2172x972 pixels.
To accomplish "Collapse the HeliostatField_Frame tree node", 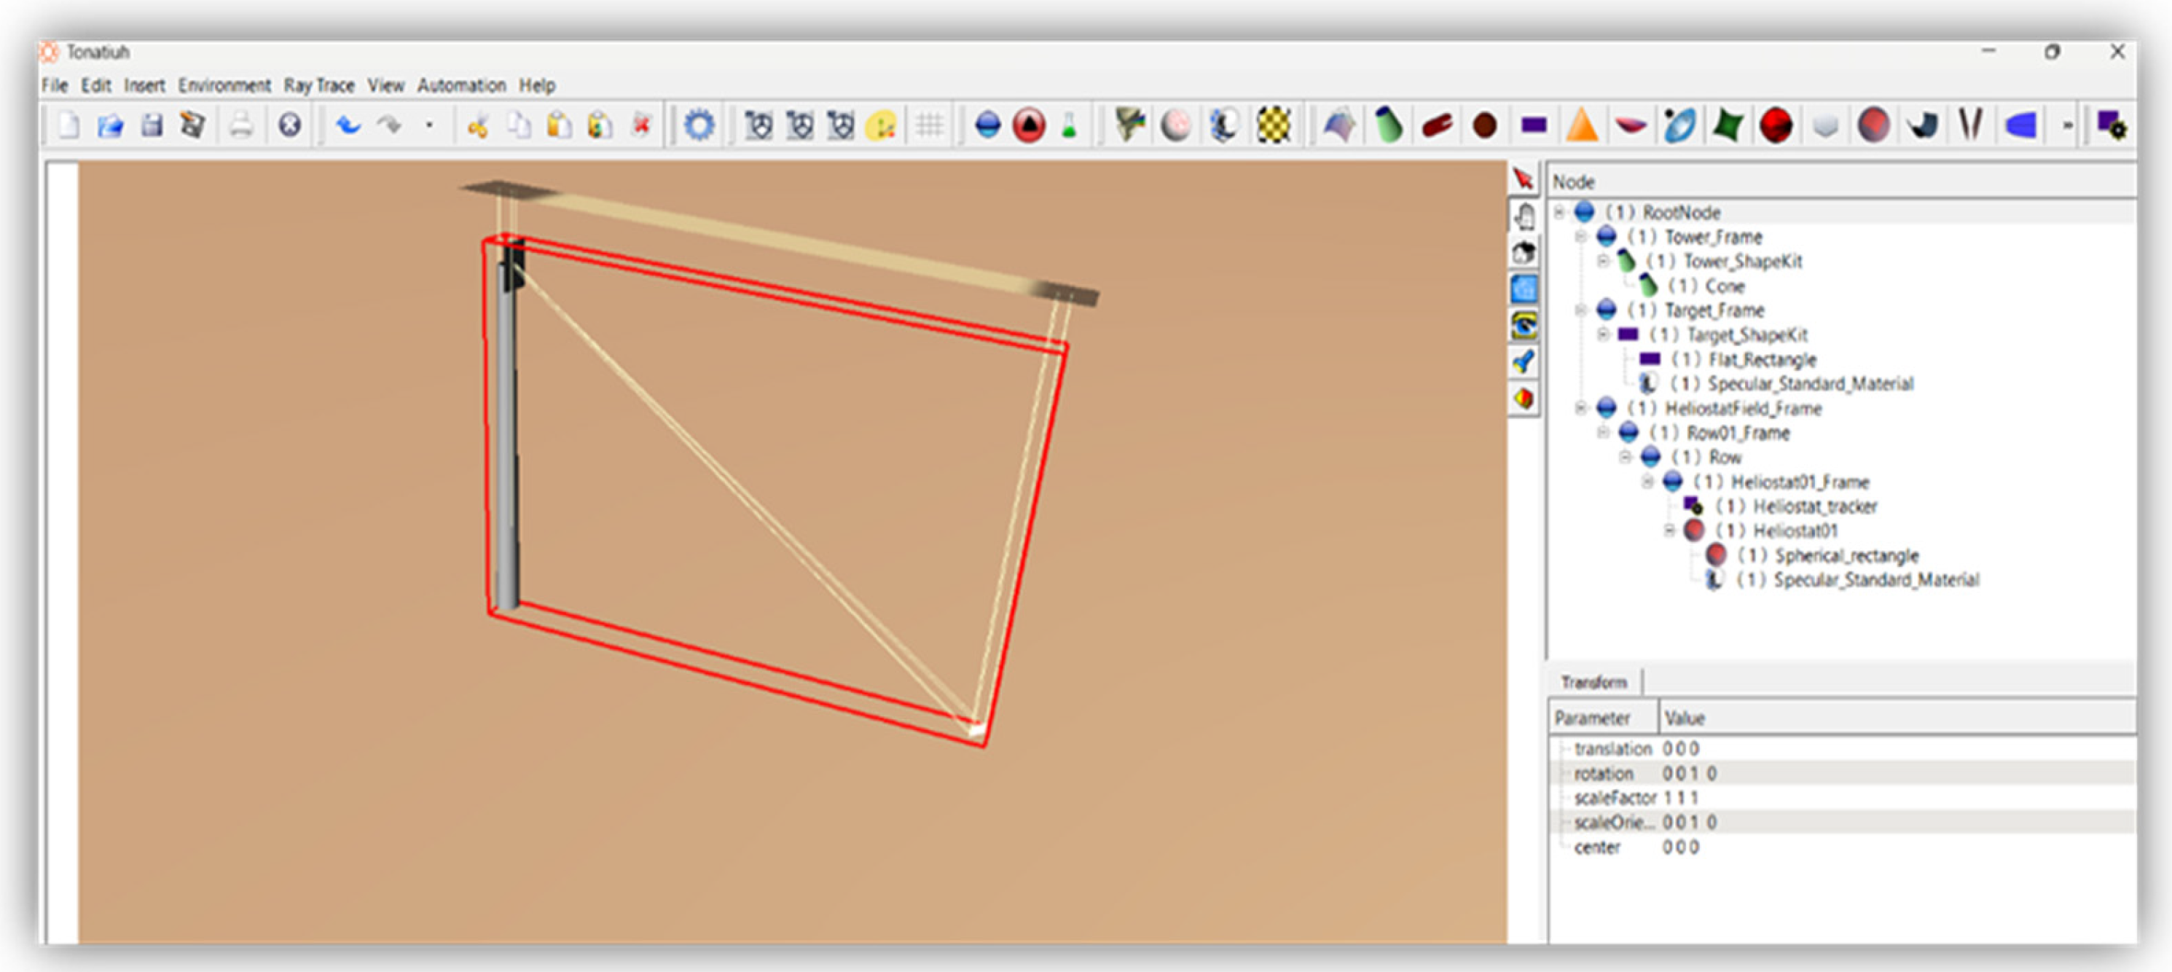I will pos(1581,409).
